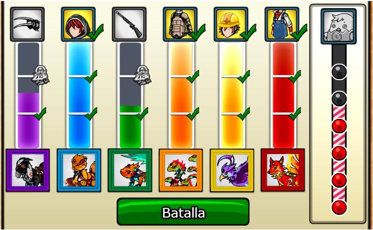This screenshot has width=373, height=230.
Task: Click the upper checkmark on blue bar
Action: pos(91,76)
